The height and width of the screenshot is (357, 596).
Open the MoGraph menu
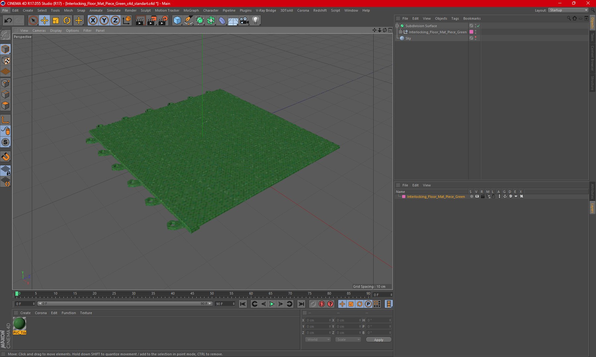pos(191,10)
